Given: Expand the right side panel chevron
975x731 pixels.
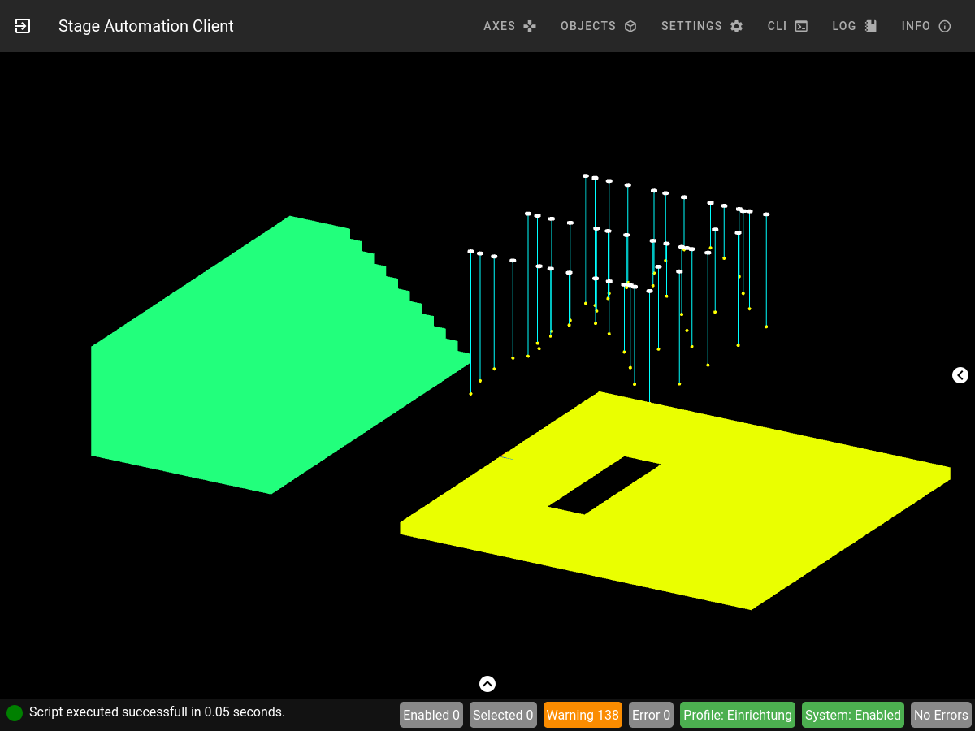Looking at the screenshot, I should (960, 375).
